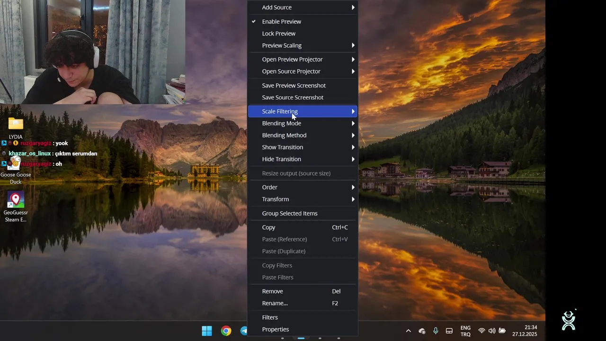Click the microphone tray icon
606x341 pixels.
click(436, 331)
